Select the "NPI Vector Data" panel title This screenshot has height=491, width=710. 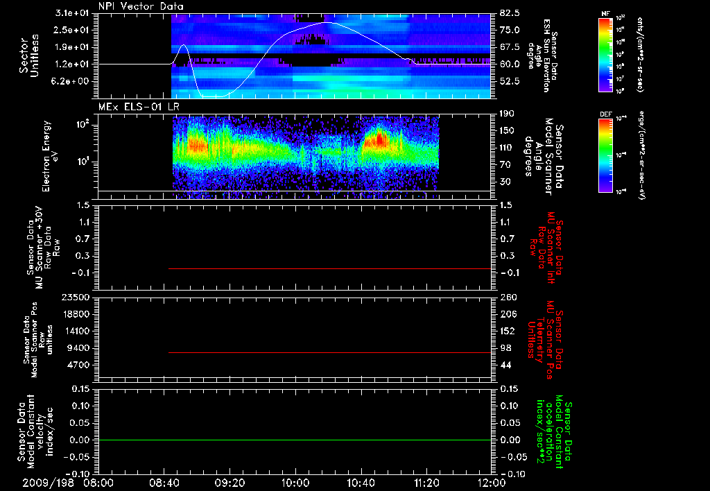(141, 6)
